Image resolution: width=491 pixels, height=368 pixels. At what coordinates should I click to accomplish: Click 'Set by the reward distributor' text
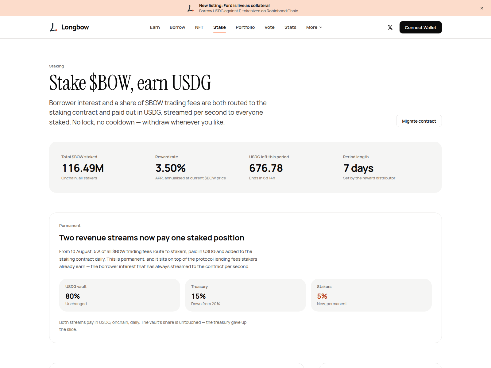coord(369,178)
